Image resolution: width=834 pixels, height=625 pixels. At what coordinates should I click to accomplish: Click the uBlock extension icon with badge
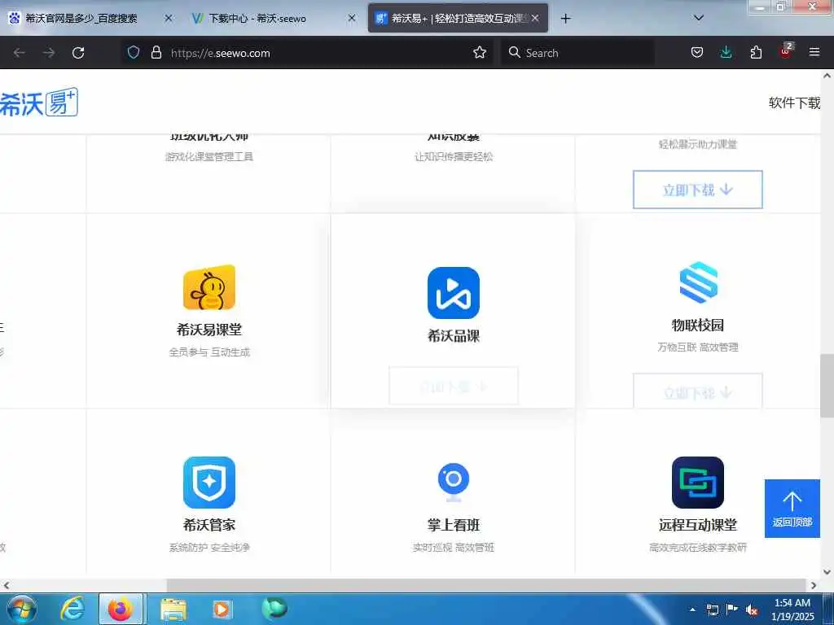[x=786, y=51]
